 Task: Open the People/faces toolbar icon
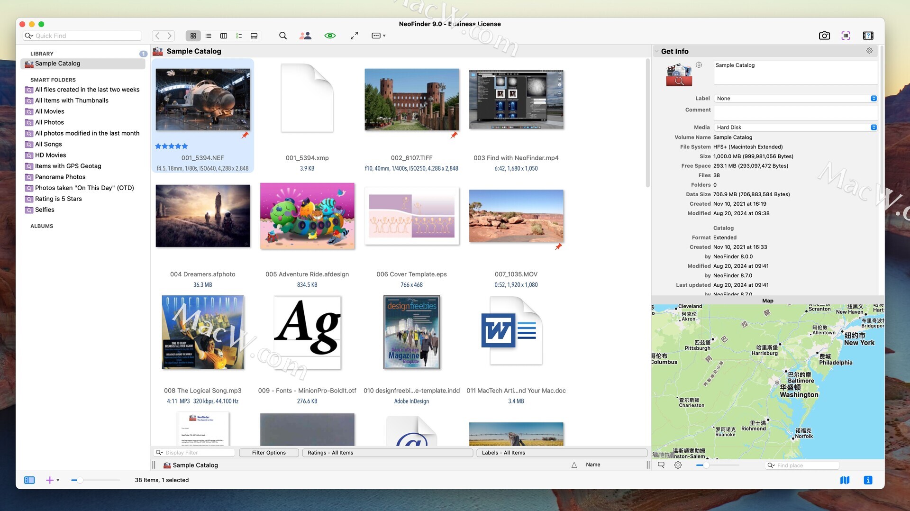pos(305,36)
